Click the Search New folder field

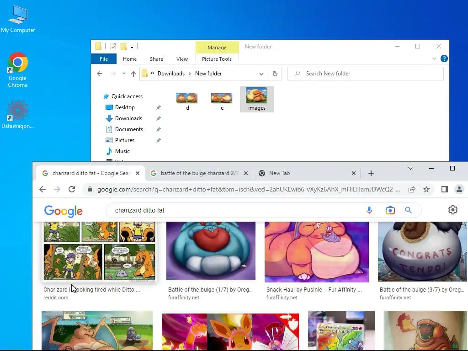[365, 74]
